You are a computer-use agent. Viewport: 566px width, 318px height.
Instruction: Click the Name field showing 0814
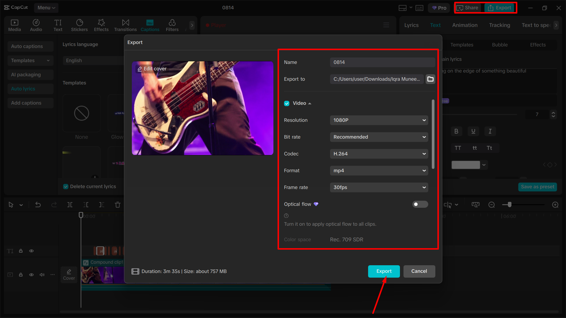click(x=382, y=62)
